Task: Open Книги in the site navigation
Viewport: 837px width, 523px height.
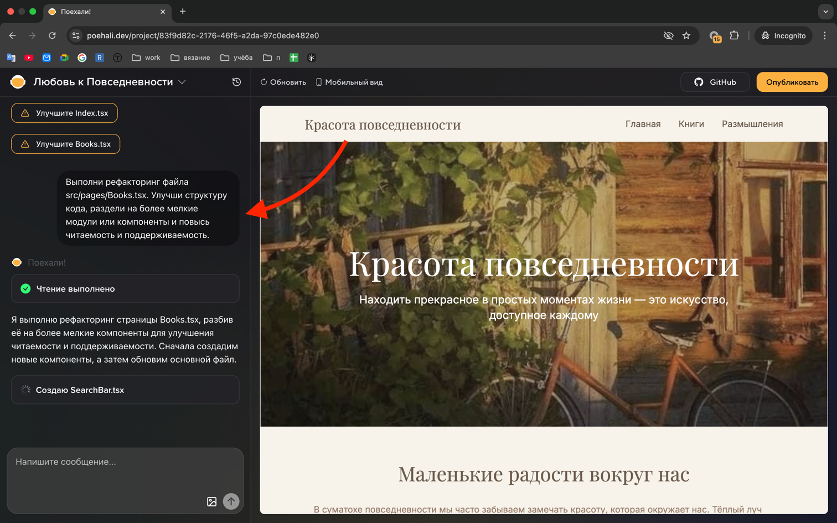Action: coord(690,124)
